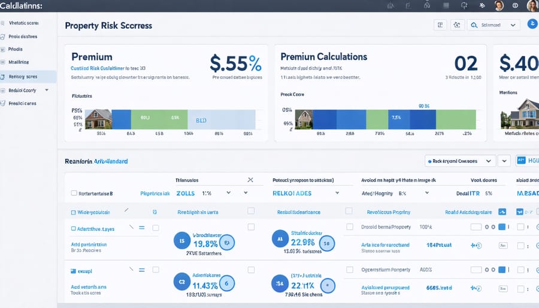Open the search dropdown in the page header

tap(494, 25)
